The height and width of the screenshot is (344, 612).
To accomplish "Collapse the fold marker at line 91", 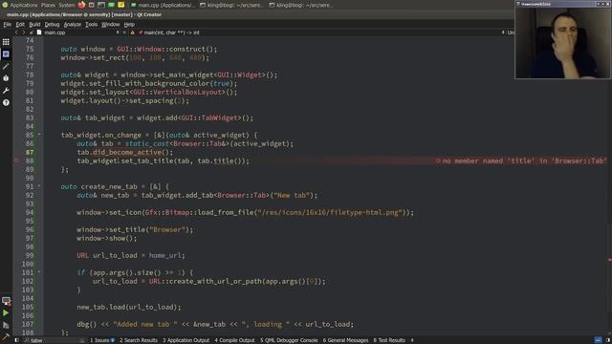I will [39, 186].
